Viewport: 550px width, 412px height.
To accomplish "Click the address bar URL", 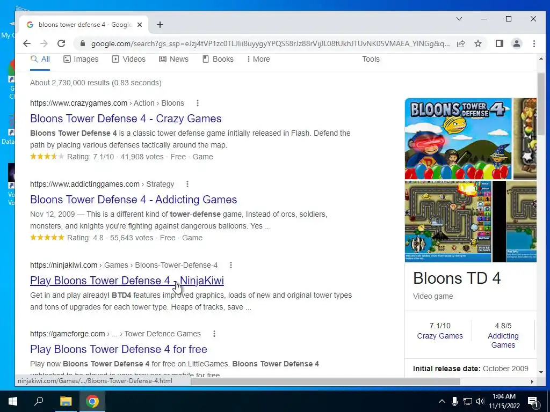I will (270, 44).
